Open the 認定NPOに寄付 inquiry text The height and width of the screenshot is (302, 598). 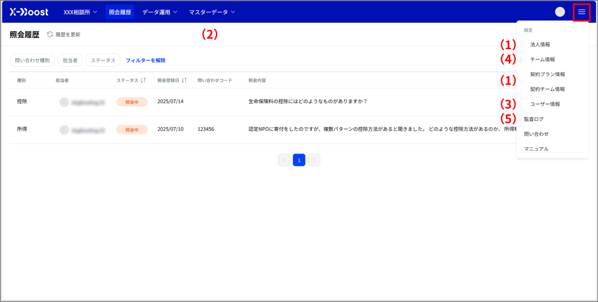[x=382, y=129]
